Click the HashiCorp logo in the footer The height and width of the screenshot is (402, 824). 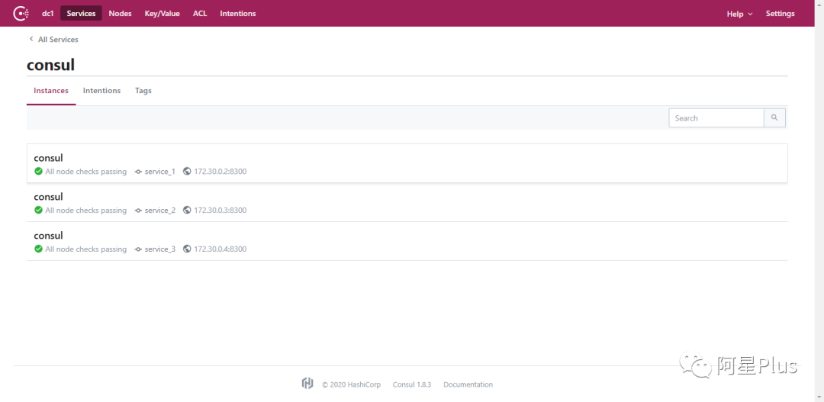pos(307,384)
